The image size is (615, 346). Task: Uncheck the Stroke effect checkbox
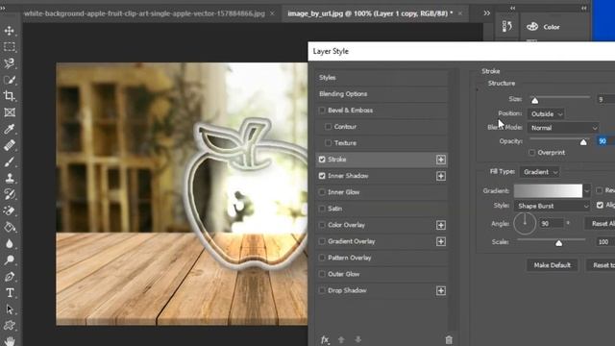pos(322,160)
